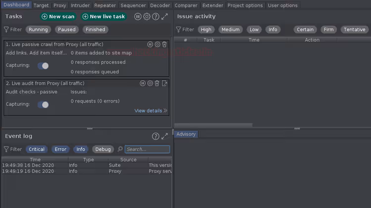
Task: Toggle the Info severity filter in Issue activity
Action: tap(273, 29)
